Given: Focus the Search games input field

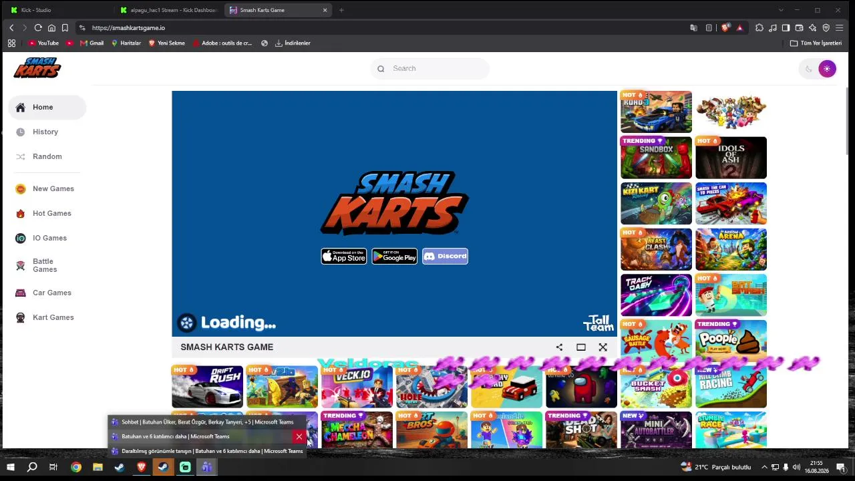Looking at the screenshot, I should [430, 69].
